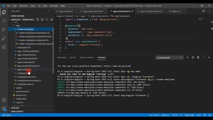Kill the terminal with trash icon
The height and width of the screenshot is (120, 213).
click(x=198, y=58)
